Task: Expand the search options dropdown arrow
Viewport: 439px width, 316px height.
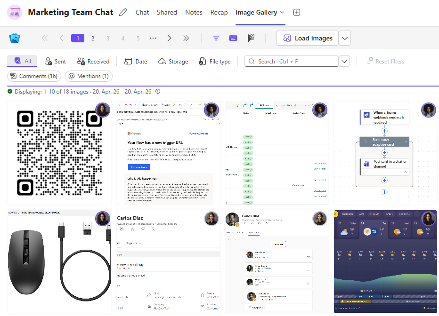Action: click(x=344, y=62)
